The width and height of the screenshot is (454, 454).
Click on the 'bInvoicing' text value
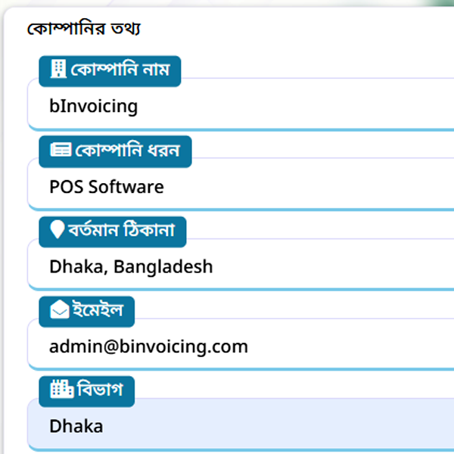pyautogui.click(x=94, y=106)
